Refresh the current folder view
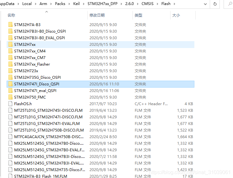 (215, 4)
